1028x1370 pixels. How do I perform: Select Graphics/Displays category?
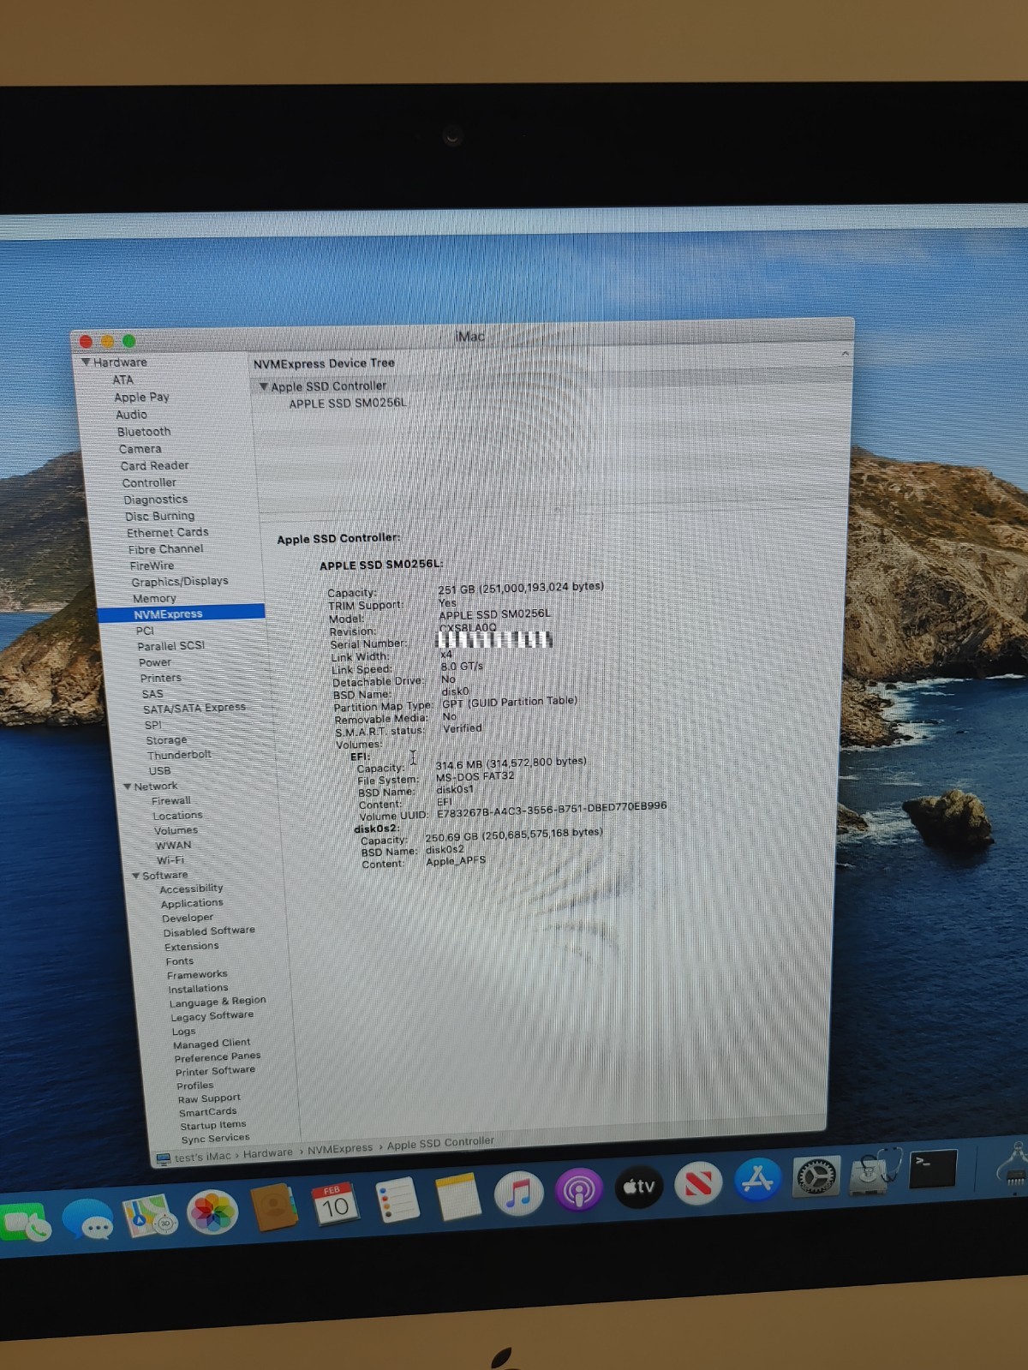pos(180,582)
